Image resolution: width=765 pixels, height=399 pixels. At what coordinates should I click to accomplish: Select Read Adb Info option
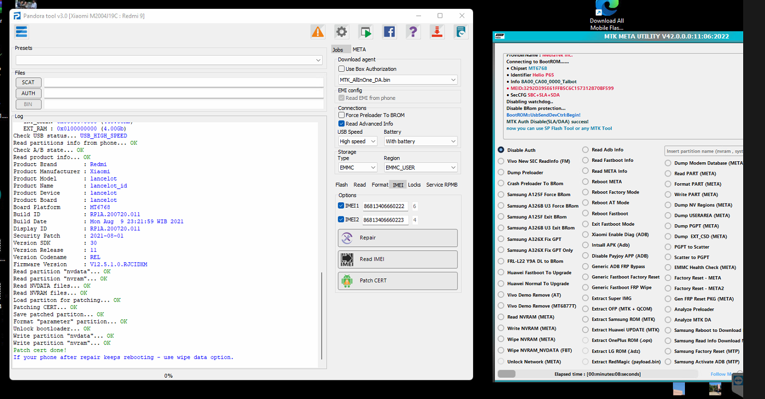point(585,150)
